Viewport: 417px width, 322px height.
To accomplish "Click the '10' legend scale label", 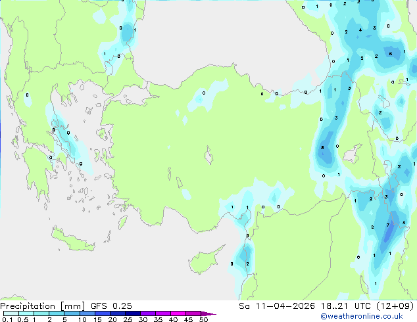I will click(x=82, y=319).
